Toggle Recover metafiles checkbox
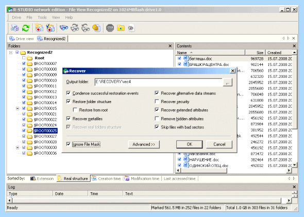Viewport: 304px width, 217px height. (69, 119)
